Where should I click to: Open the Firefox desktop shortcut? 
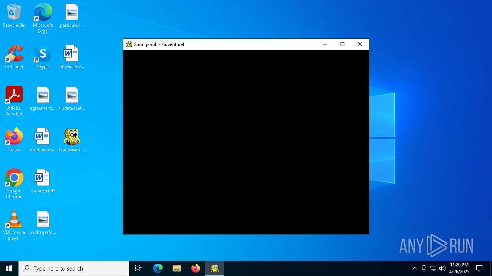pyautogui.click(x=14, y=140)
